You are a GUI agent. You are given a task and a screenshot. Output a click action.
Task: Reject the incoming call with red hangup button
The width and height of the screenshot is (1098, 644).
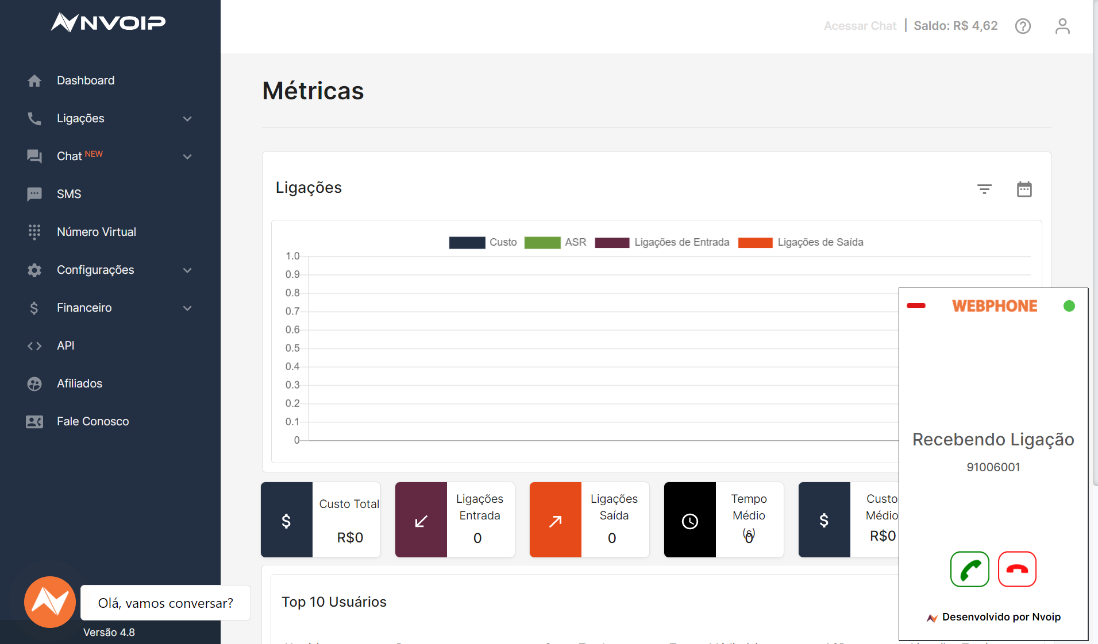[1017, 569]
